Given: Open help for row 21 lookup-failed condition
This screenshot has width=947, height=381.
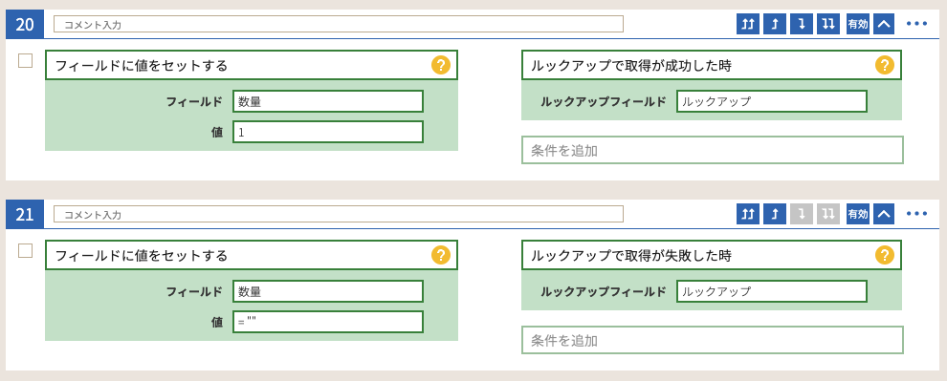Looking at the screenshot, I should (884, 255).
